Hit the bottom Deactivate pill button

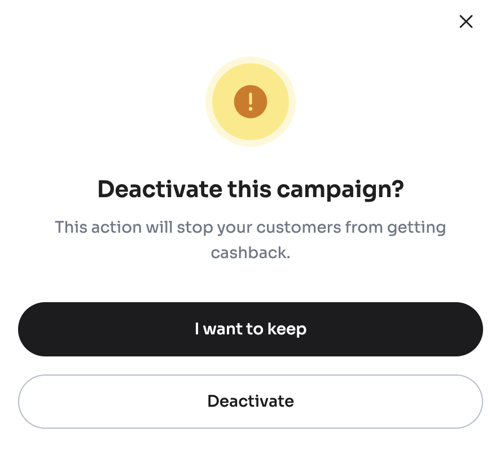click(250, 402)
